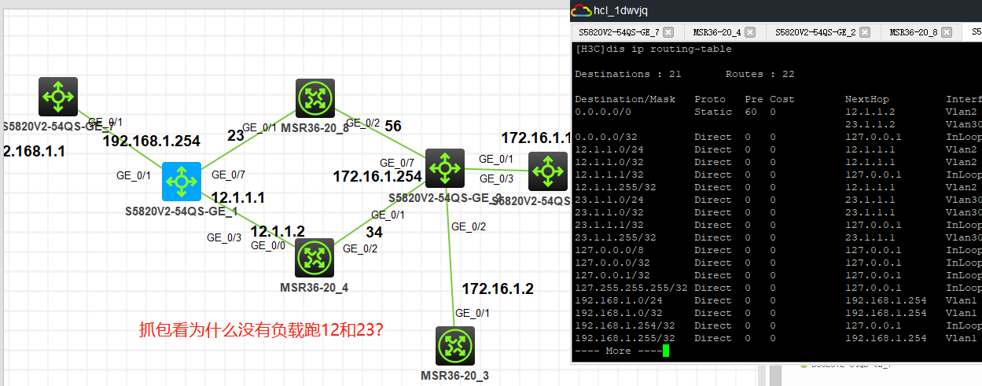The height and width of the screenshot is (386, 982).
Task: Click the link label 56
Action: point(392,127)
